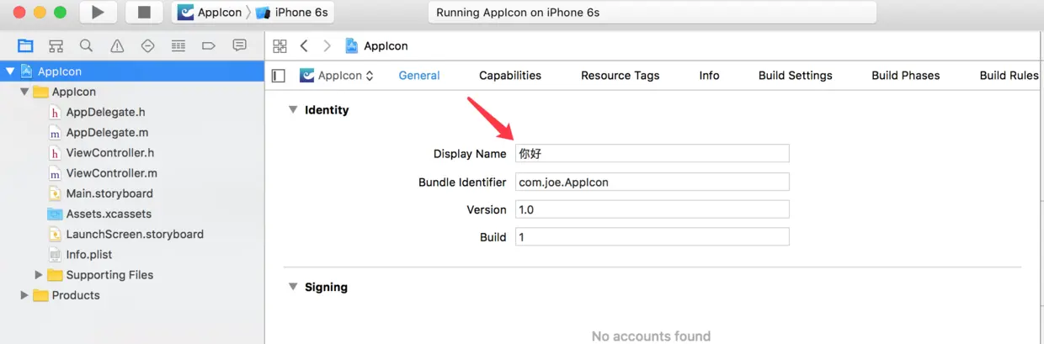Image resolution: width=1044 pixels, height=344 pixels.
Task: Open the Project navigator folder icon
Action: pyautogui.click(x=25, y=45)
